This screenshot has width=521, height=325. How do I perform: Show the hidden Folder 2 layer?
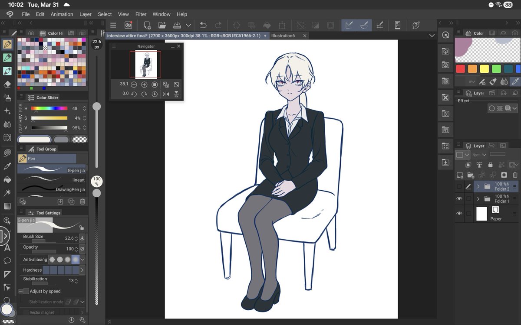[459, 187]
